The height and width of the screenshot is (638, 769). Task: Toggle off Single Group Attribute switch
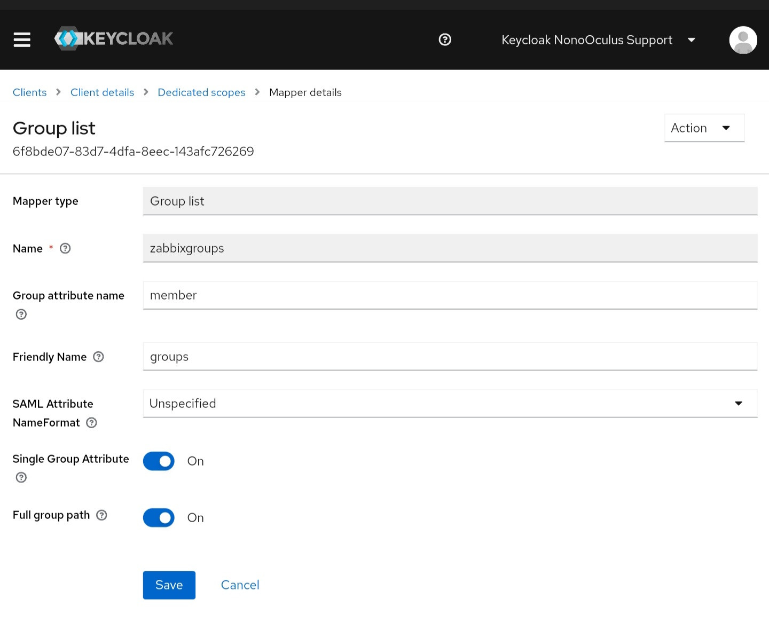159,461
